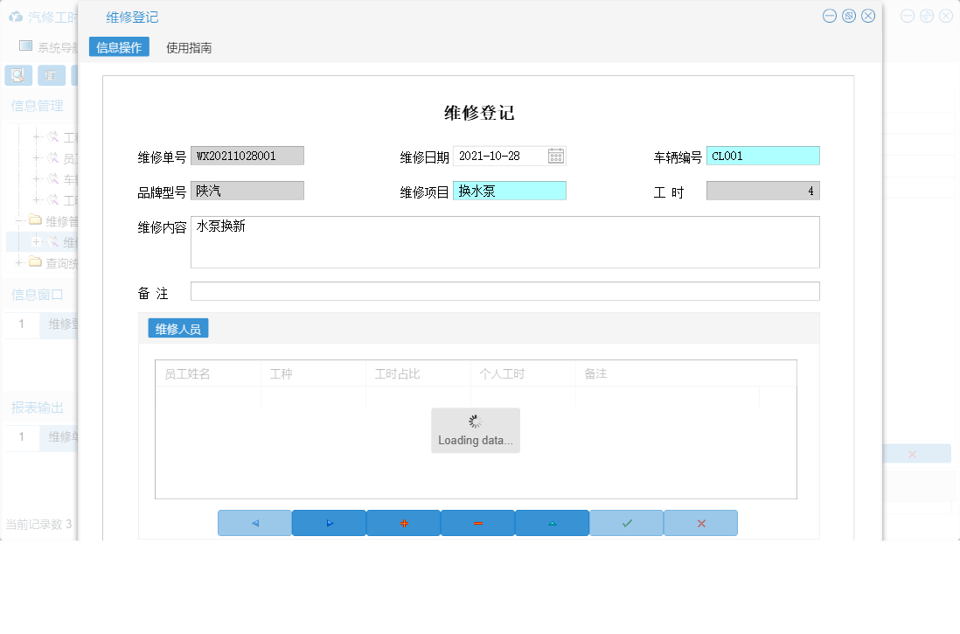Edit the record via the triangle icon
Screen dimensions: 960x634
(552, 522)
